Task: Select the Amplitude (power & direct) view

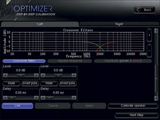Action: [x=123, y=61]
